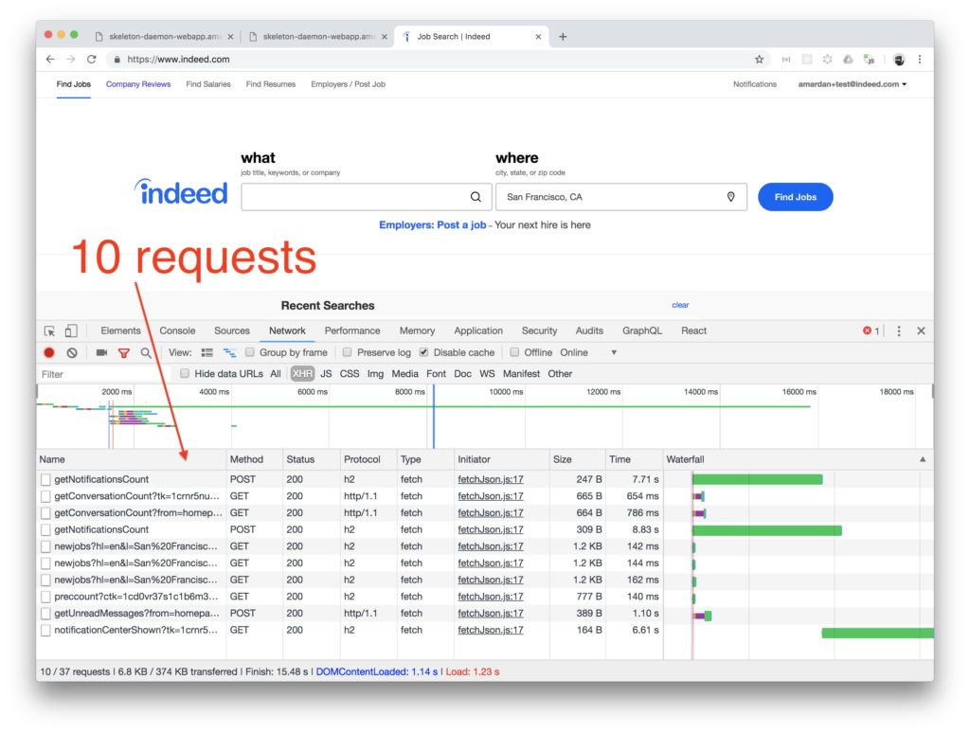The height and width of the screenshot is (733, 970).
Task: Sort by the Size column header
Action: [x=577, y=459]
